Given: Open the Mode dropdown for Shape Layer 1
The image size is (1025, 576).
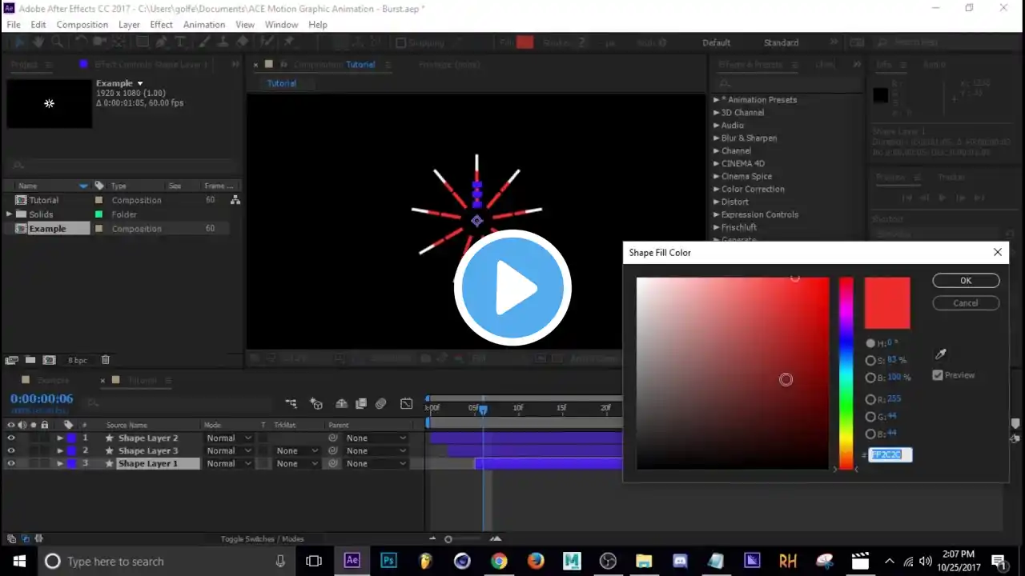Looking at the screenshot, I should (x=229, y=464).
